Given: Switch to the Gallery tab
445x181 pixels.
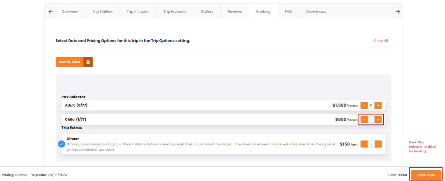Looking at the screenshot, I should tap(207, 12).
